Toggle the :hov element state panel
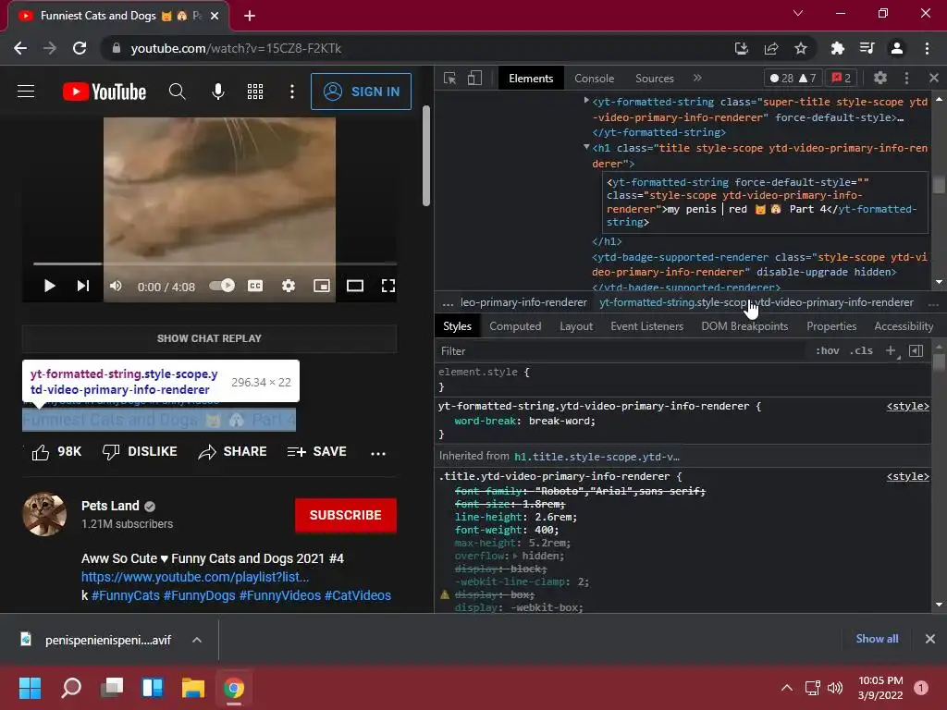Image resolution: width=947 pixels, height=710 pixels. 828,350
